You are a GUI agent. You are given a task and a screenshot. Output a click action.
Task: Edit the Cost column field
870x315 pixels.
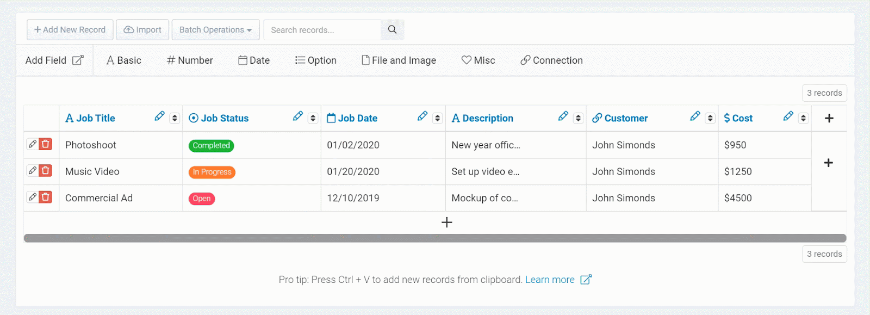coord(788,116)
